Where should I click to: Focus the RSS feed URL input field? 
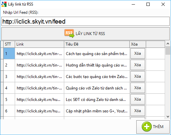pyautogui.click(x=85, y=21)
